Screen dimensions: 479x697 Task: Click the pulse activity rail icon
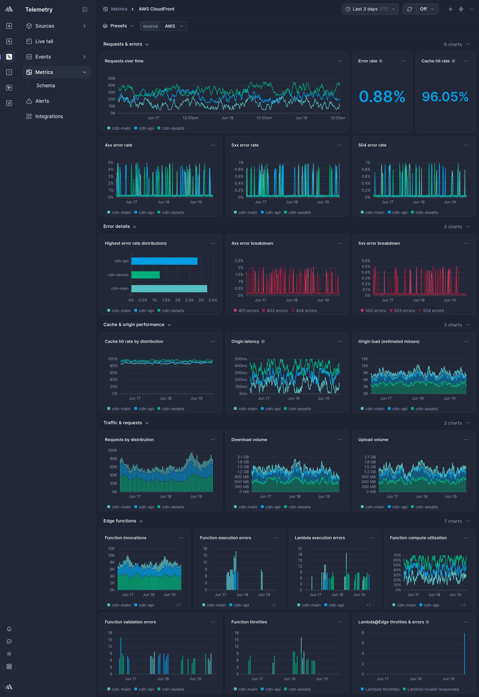coord(9,41)
